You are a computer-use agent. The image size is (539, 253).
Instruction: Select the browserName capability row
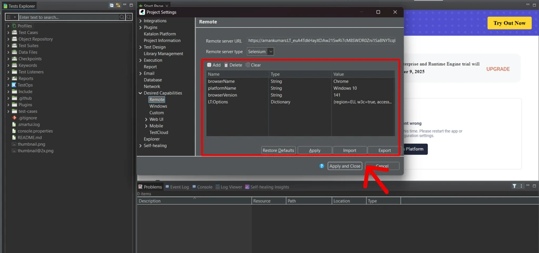tap(301, 81)
